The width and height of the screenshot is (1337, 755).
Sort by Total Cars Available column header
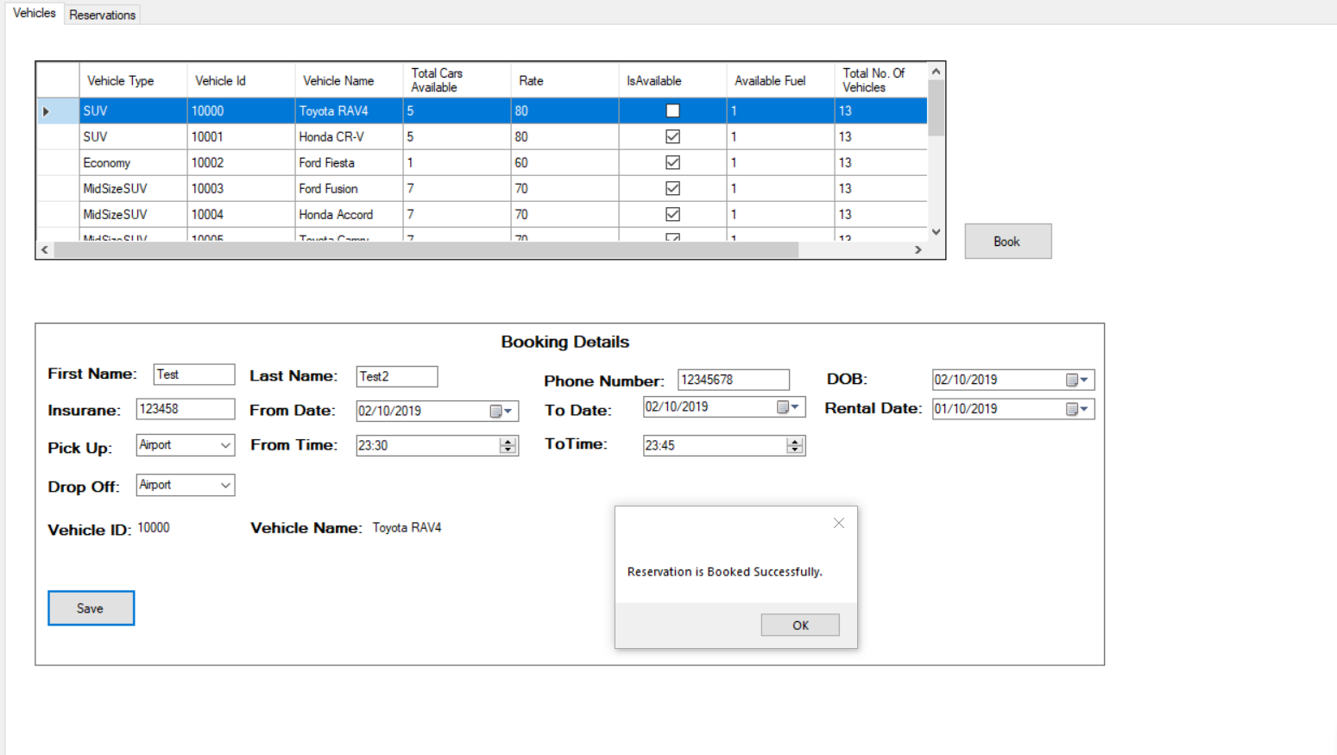tap(457, 80)
